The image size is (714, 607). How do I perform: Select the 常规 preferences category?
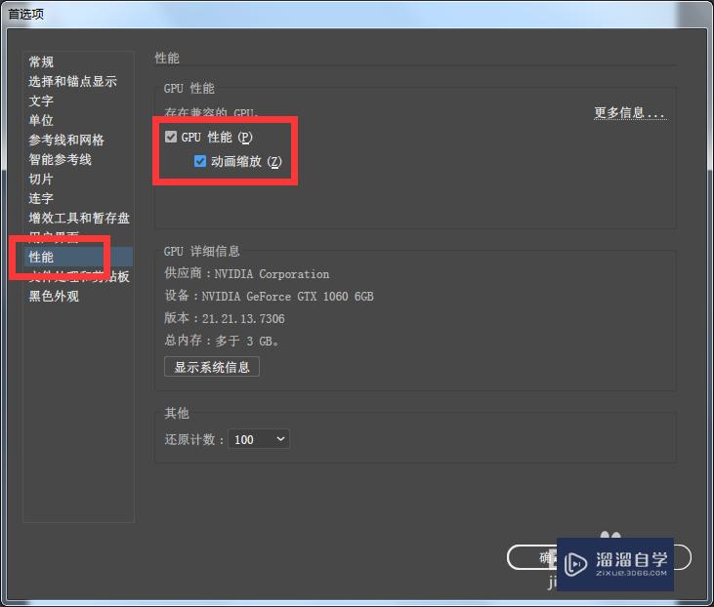(x=41, y=61)
